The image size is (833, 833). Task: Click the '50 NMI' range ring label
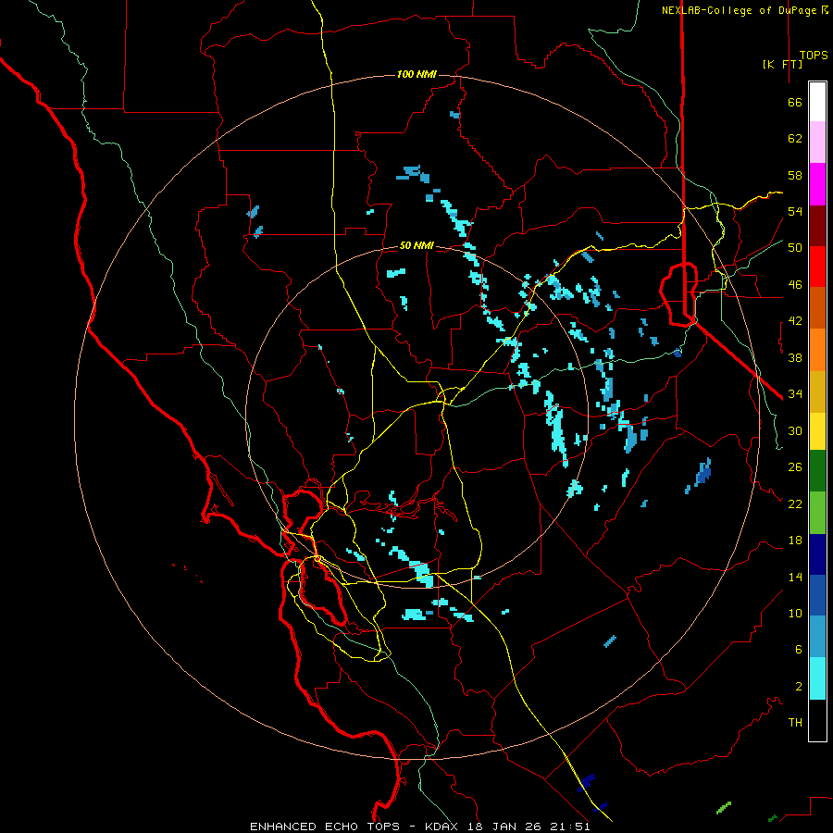click(416, 245)
